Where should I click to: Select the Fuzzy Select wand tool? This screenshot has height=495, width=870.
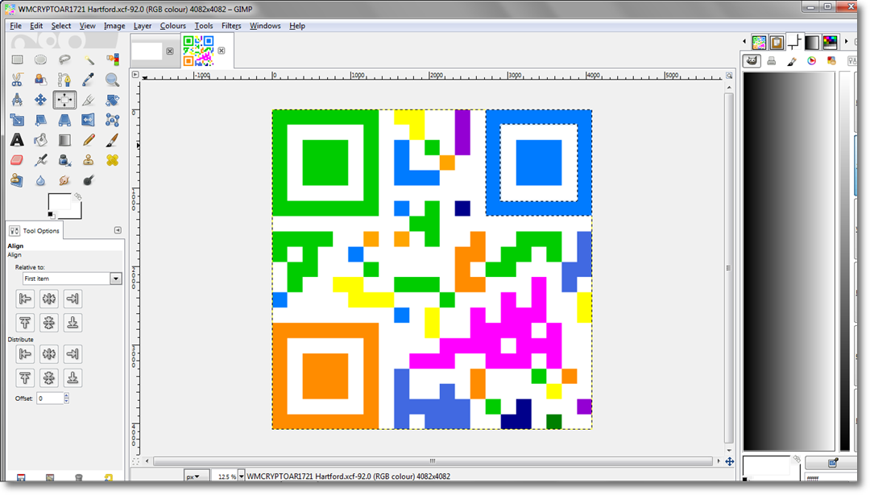click(x=89, y=60)
